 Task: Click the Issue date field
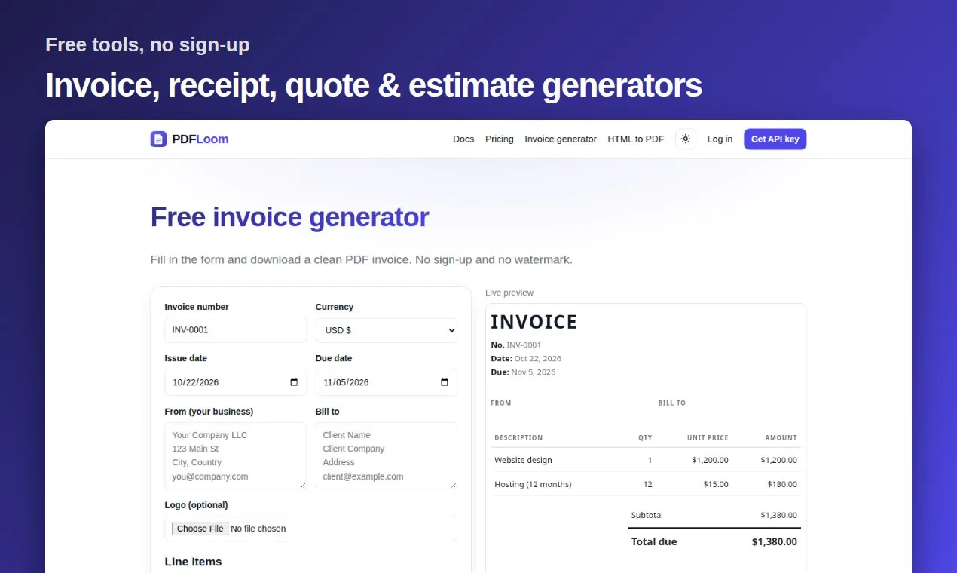236,382
